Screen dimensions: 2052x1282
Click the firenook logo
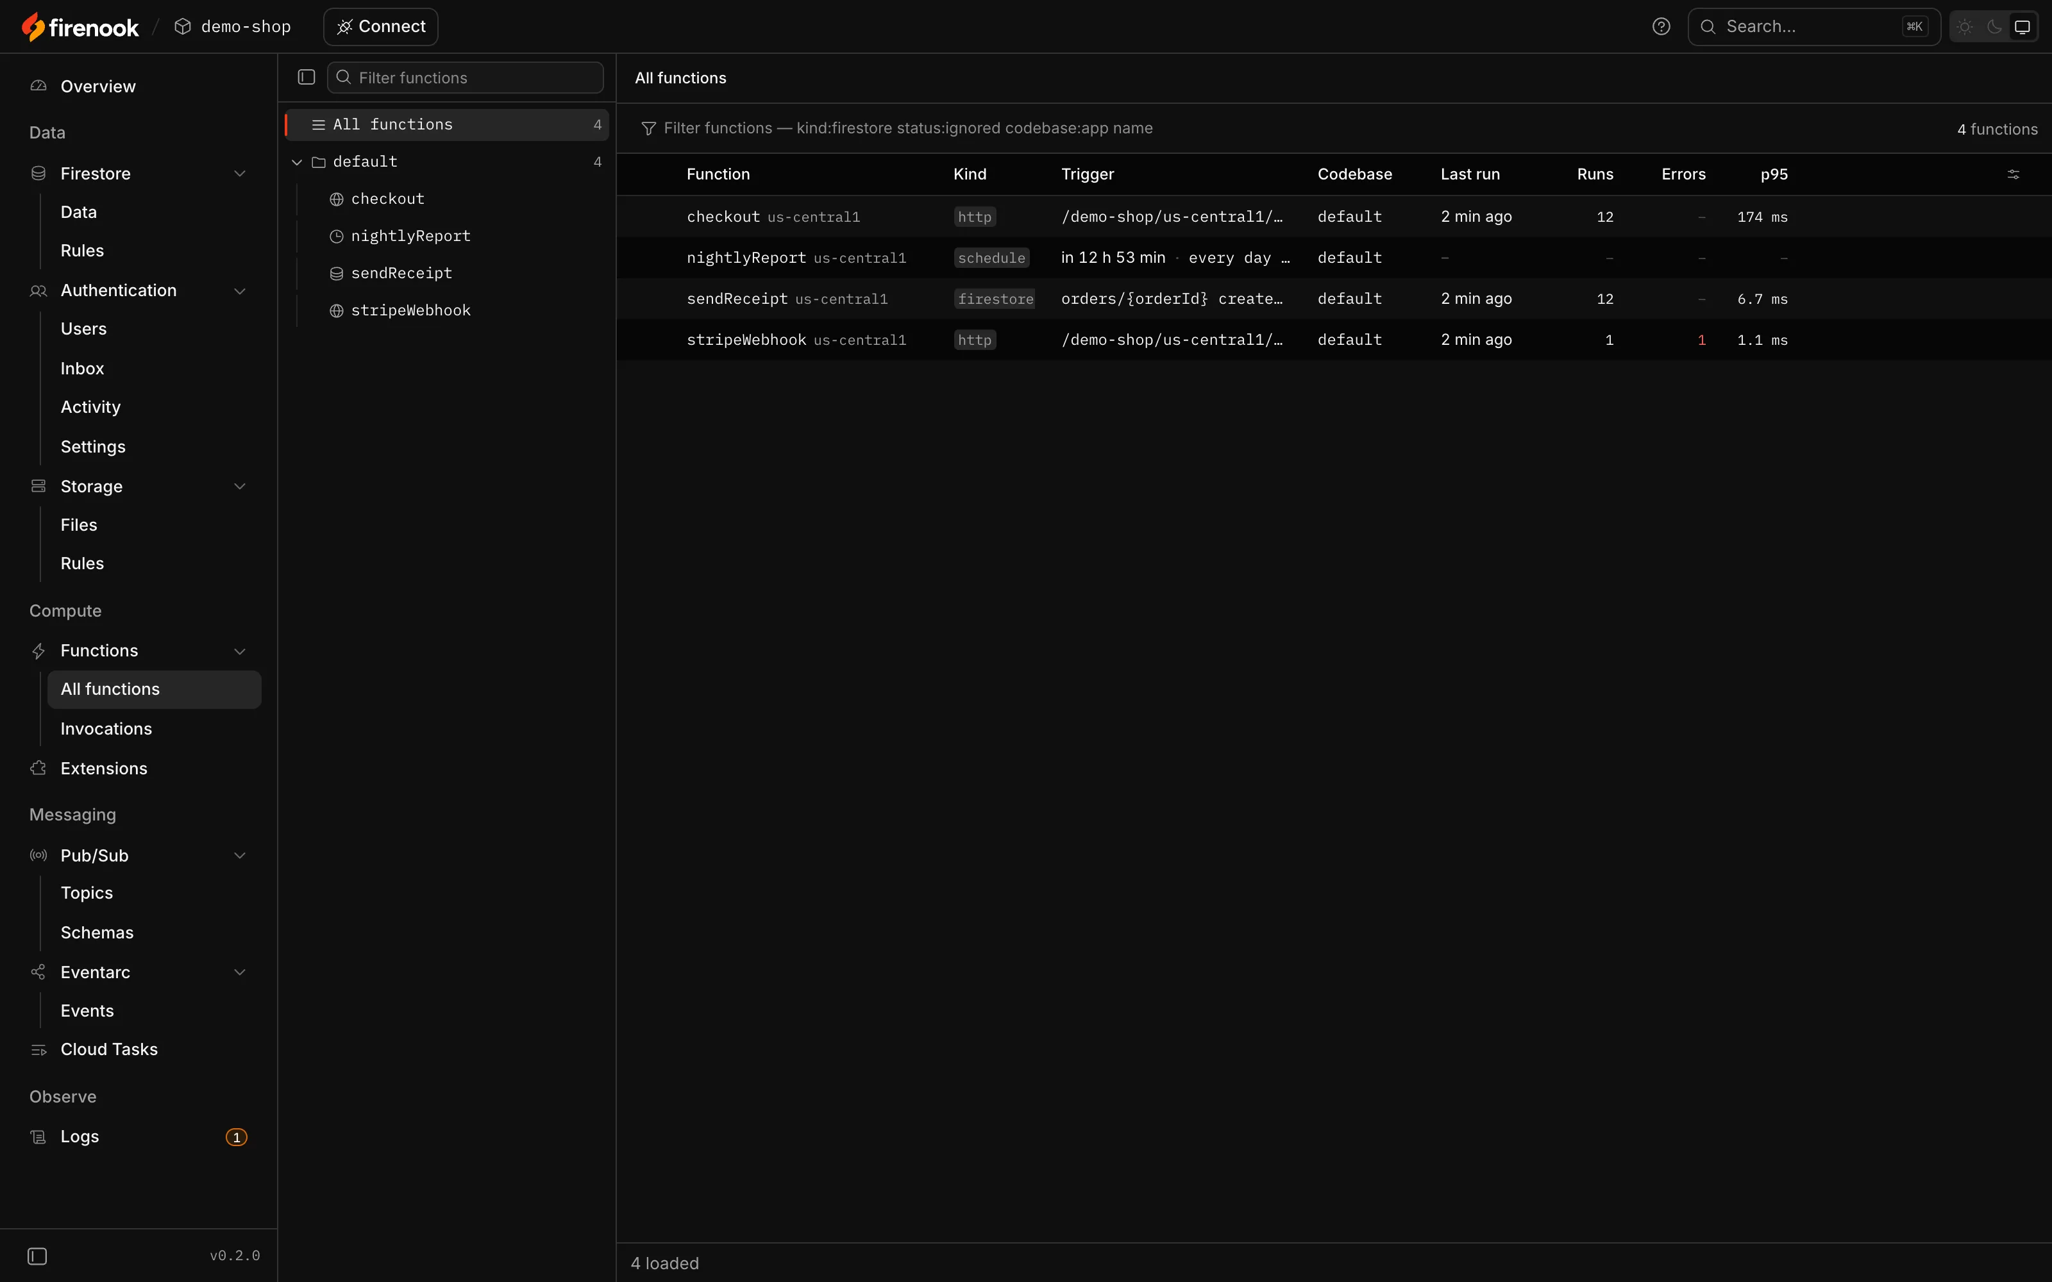[80, 27]
